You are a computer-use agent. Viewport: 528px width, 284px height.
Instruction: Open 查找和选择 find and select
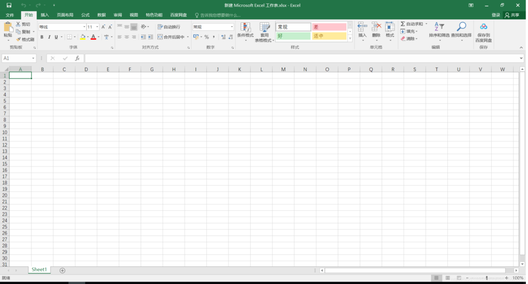462,32
